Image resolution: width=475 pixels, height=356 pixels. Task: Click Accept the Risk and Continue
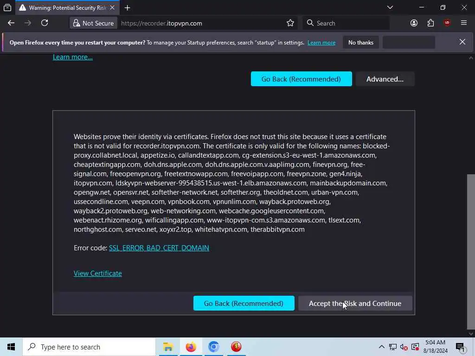(x=355, y=303)
